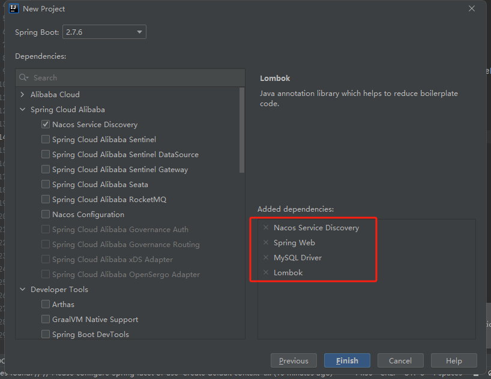
Task: Click Finish to create the project
Action: point(347,360)
